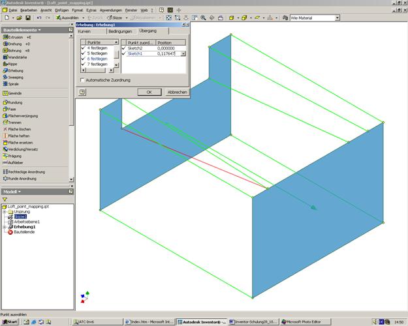Screen dimensions: 408x326
Task: Switch to the Übergang tab
Action: click(148, 31)
